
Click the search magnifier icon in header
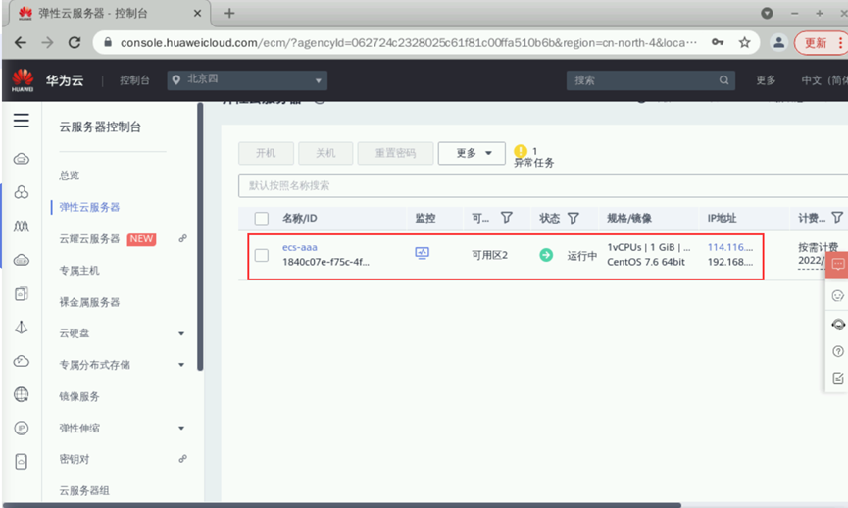pos(723,80)
